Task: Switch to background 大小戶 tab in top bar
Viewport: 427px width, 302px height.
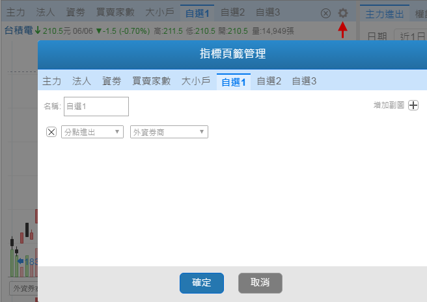Action: point(159,12)
